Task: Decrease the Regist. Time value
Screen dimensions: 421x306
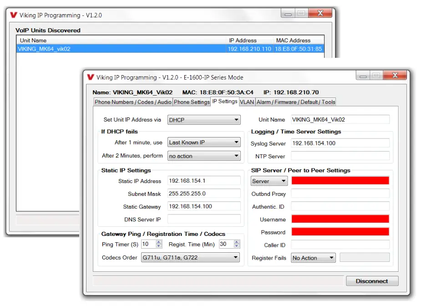Action: pyautogui.click(x=236, y=246)
